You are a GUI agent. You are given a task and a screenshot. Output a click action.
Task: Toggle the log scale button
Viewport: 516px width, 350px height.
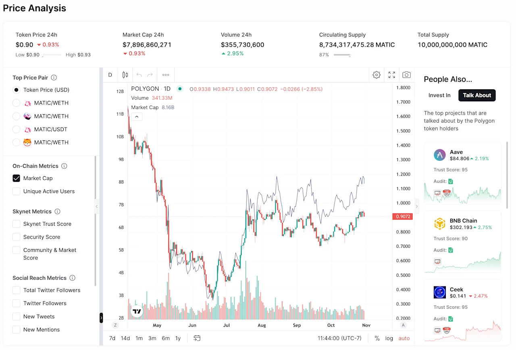(x=389, y=338)
